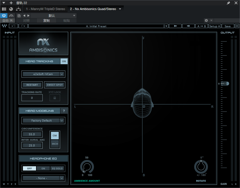Screen dimensions: 240x188
Task: Load next Waves preset right arrow
Action: click(x=188, y=26)
